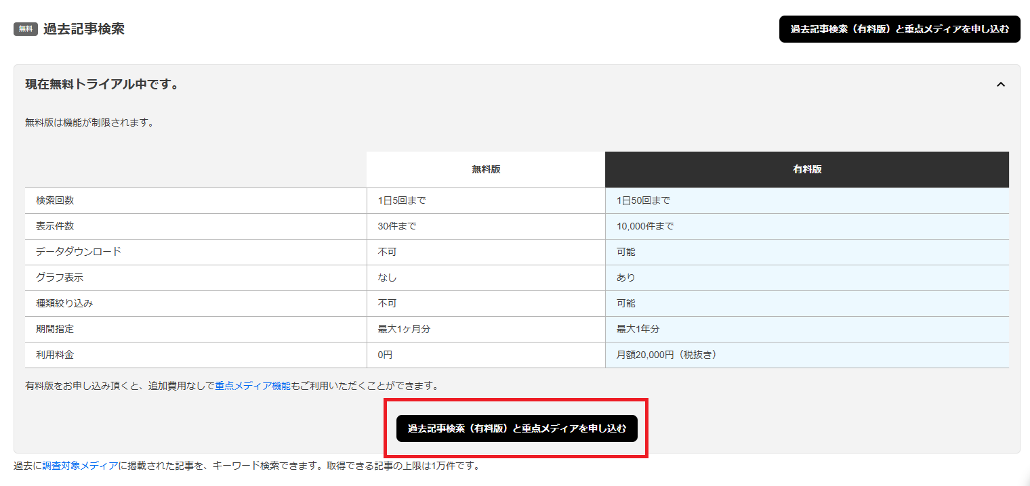Screen dimensions: 1030x486
Task: Click the 10,000件まで cell
Action: [644, 226]
